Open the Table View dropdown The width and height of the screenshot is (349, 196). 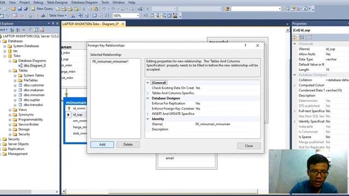pyautogui.click(x=58, y=16)
